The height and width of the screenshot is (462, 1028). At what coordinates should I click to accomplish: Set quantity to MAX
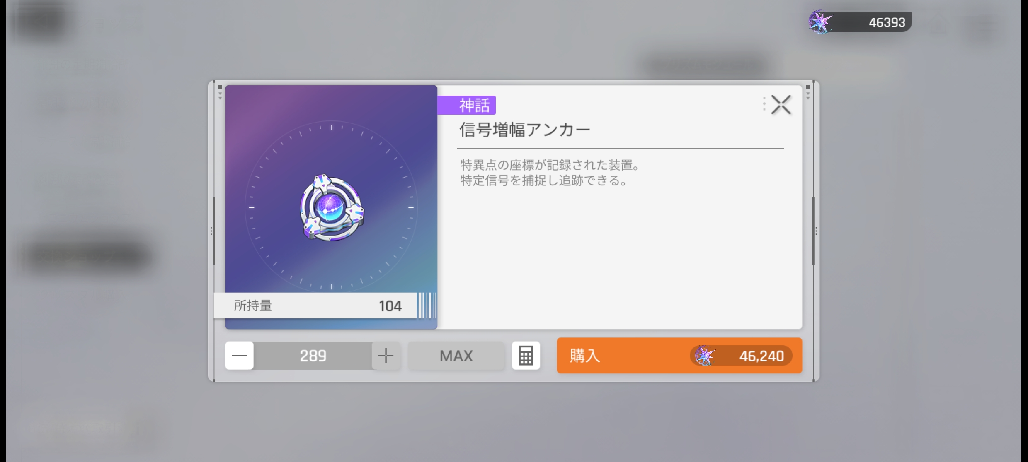[x=456, y=356]
